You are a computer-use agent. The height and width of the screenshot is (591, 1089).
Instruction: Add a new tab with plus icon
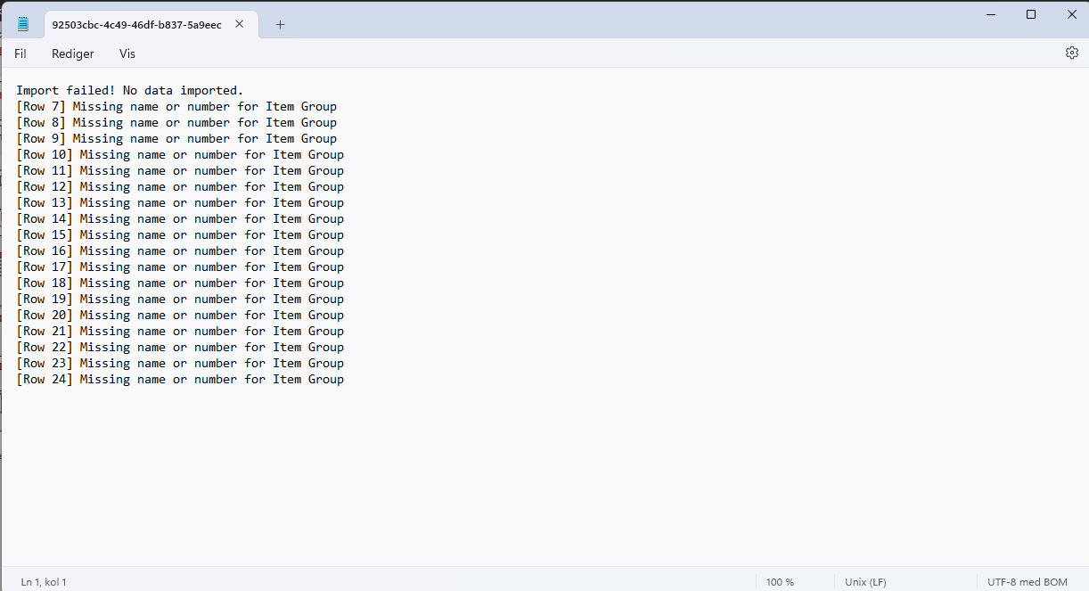click(280, 25)
